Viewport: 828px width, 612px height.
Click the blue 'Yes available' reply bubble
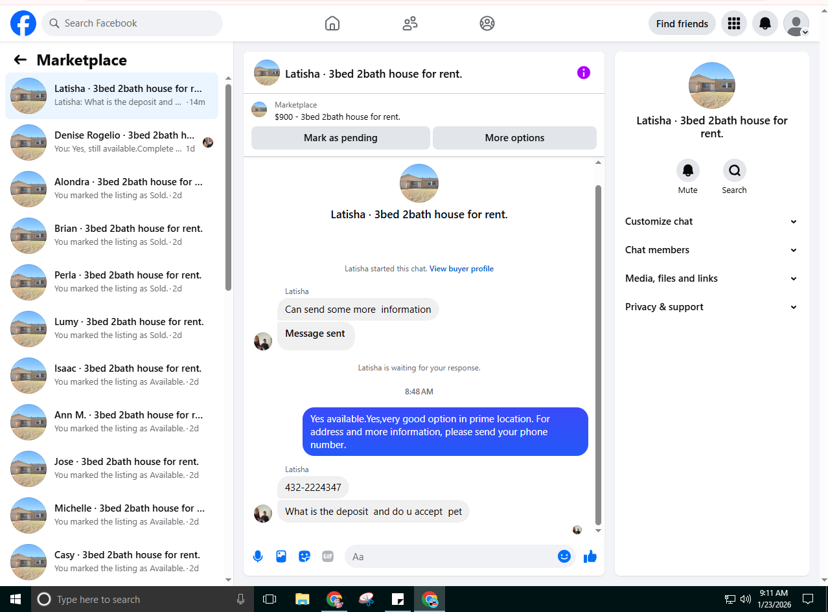pyautogui.click(x=445, y=432)
